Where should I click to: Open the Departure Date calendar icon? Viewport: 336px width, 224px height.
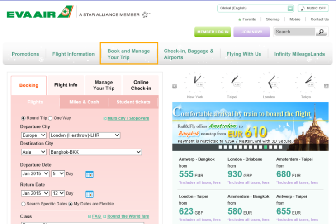coord(90,174)
